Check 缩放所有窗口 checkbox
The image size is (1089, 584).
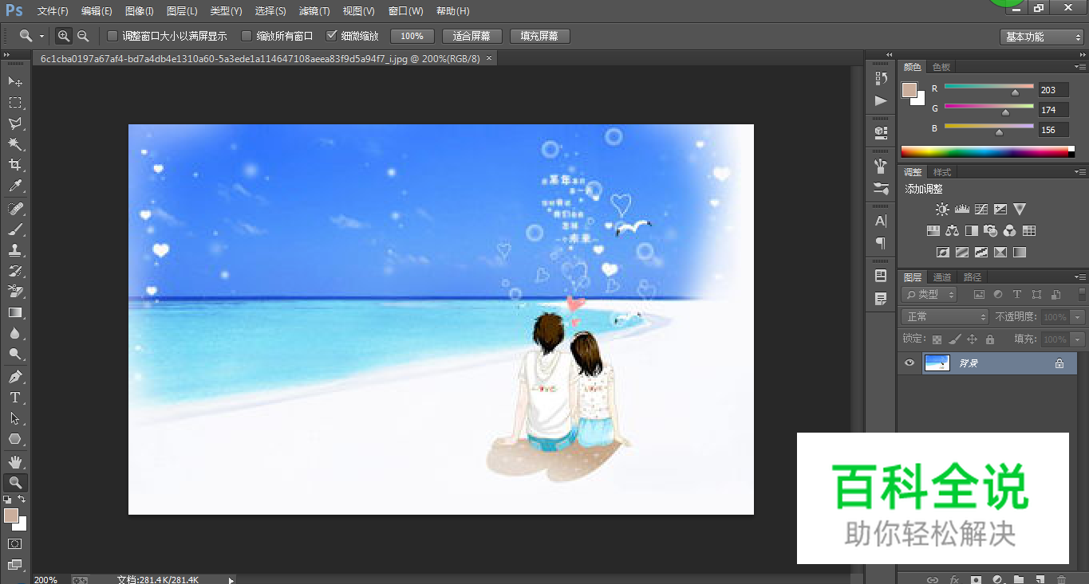[x=247, y=36]
